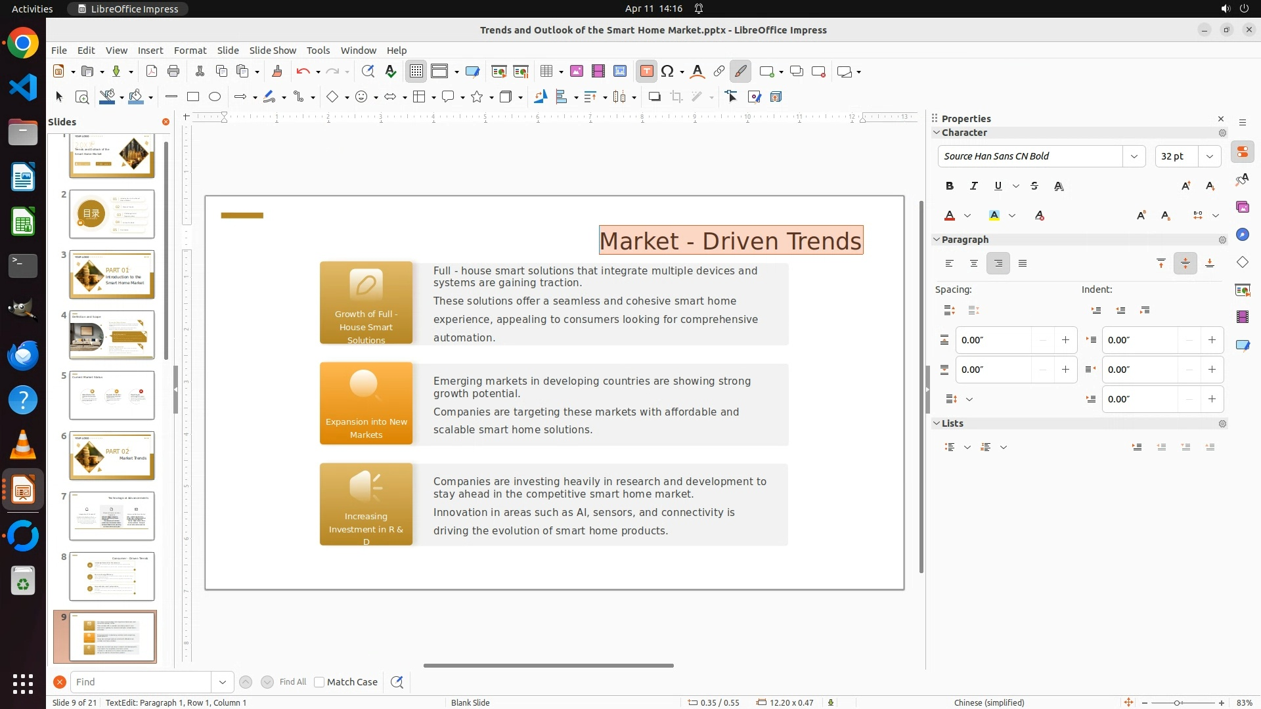Open the font size dropdown
1261x709 pixels.
1209,156
